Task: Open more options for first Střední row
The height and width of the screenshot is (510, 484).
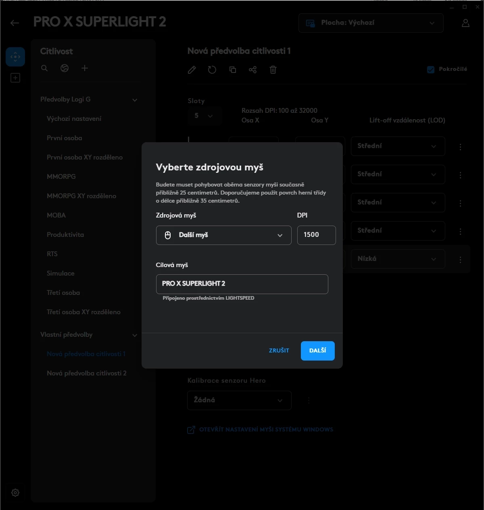Action: pos(460,147)
